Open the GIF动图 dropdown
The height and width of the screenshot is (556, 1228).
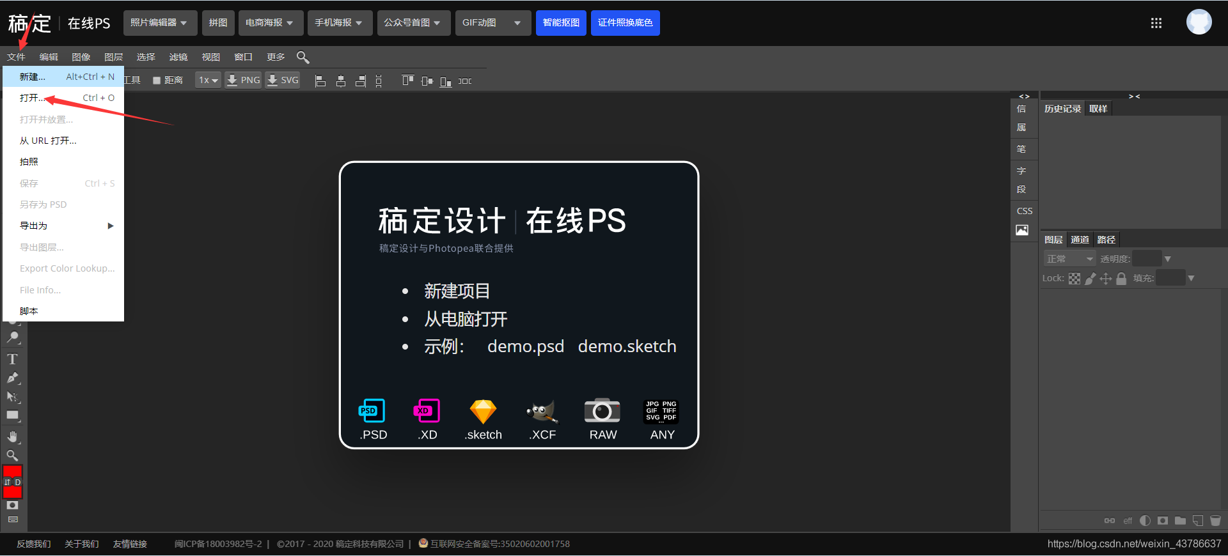click(x=492, y=23)
